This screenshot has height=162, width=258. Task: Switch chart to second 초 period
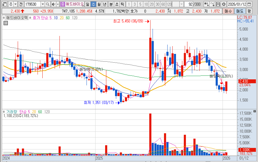point(117,4)
